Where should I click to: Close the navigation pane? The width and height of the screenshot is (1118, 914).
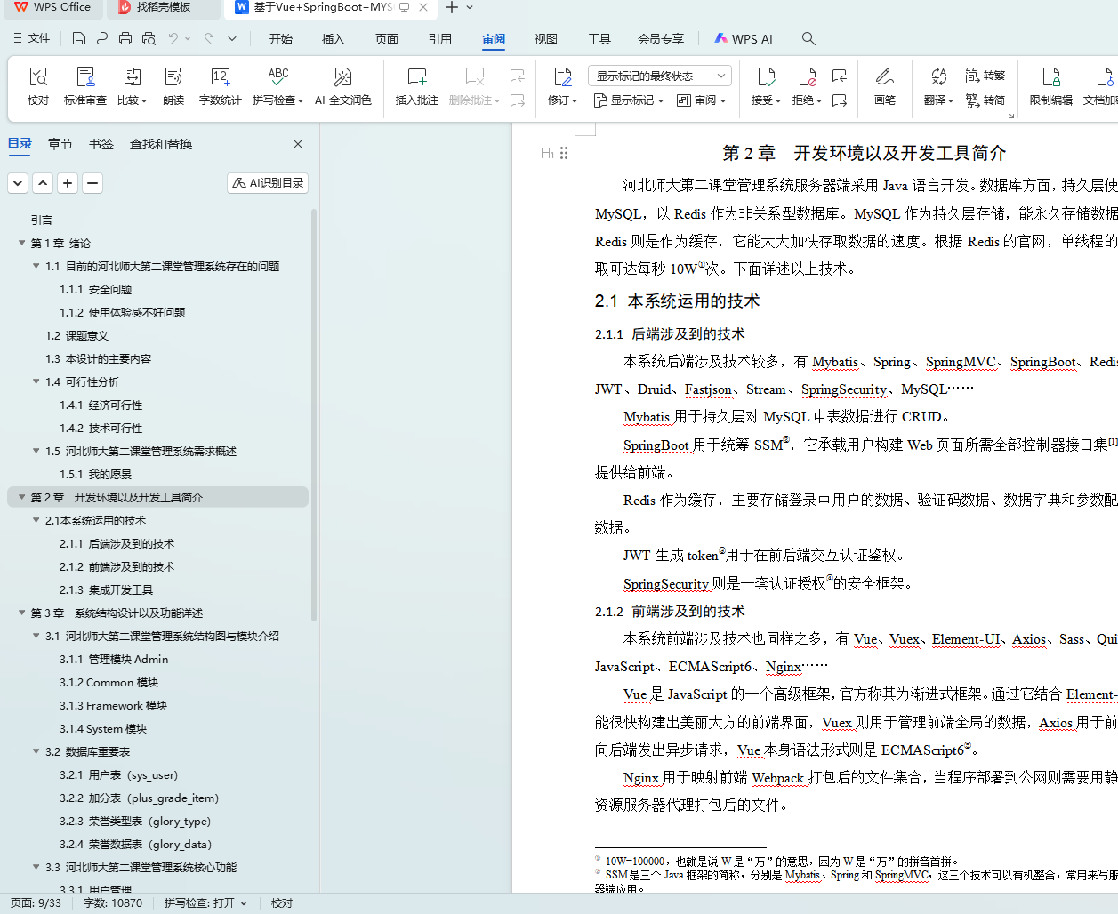click(x=298, y=144)
